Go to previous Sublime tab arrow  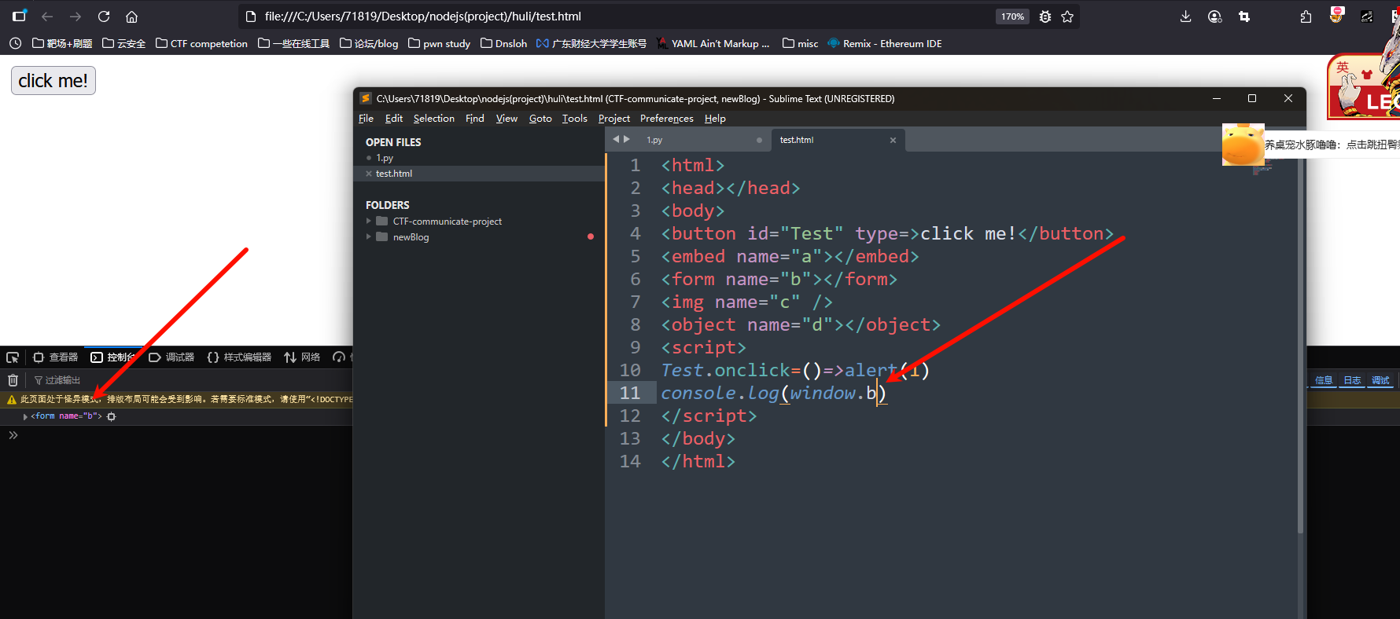[x=617, y=139]
